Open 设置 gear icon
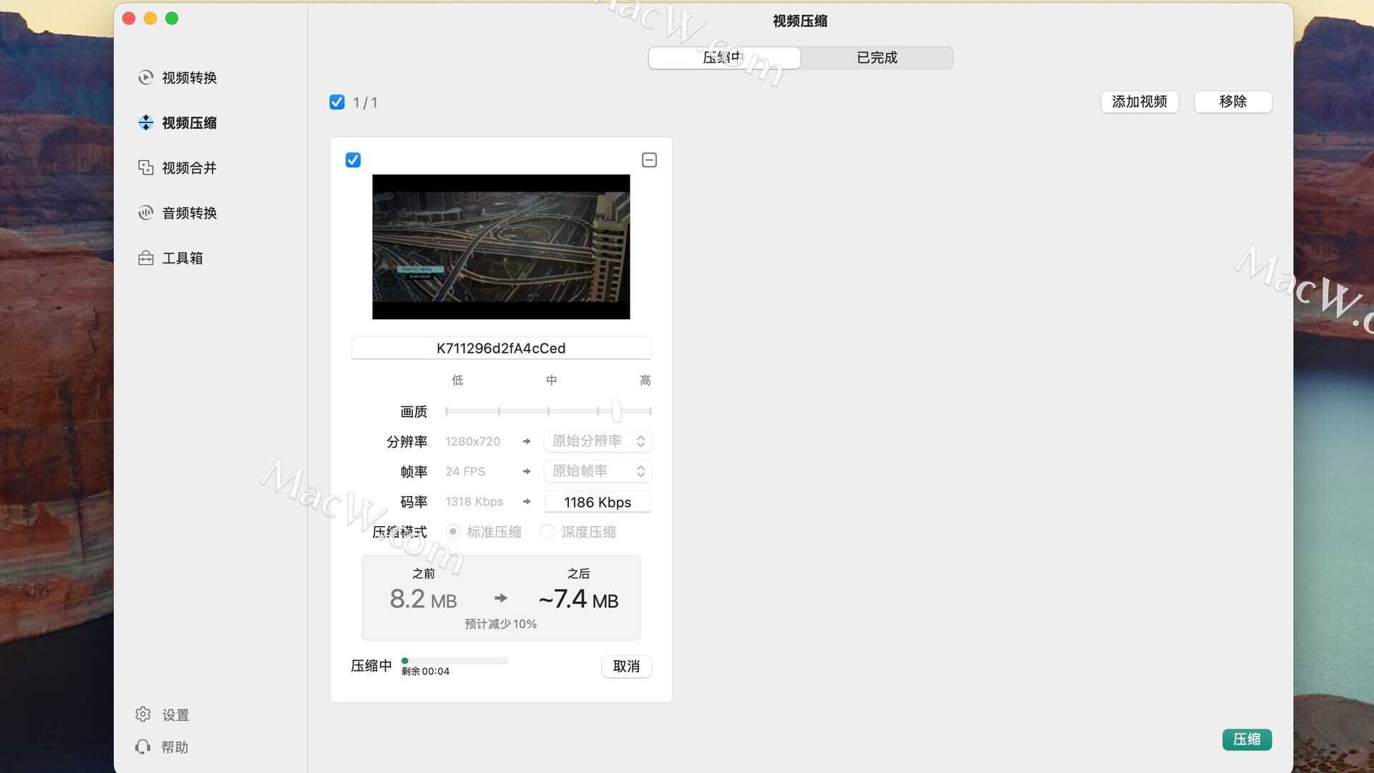This screenshot has height=773, width=1374. click(143, 714)
